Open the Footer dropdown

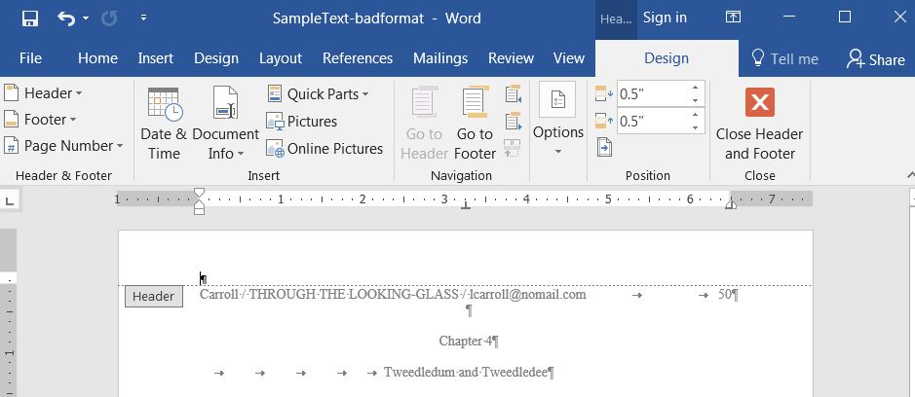[41, 120]
